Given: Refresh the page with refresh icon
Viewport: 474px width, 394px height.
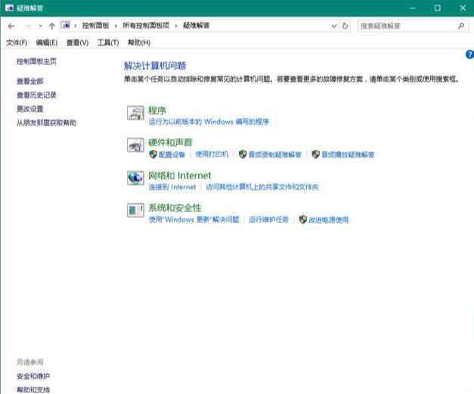Looking at the screenshot, I should pos(345,26).
